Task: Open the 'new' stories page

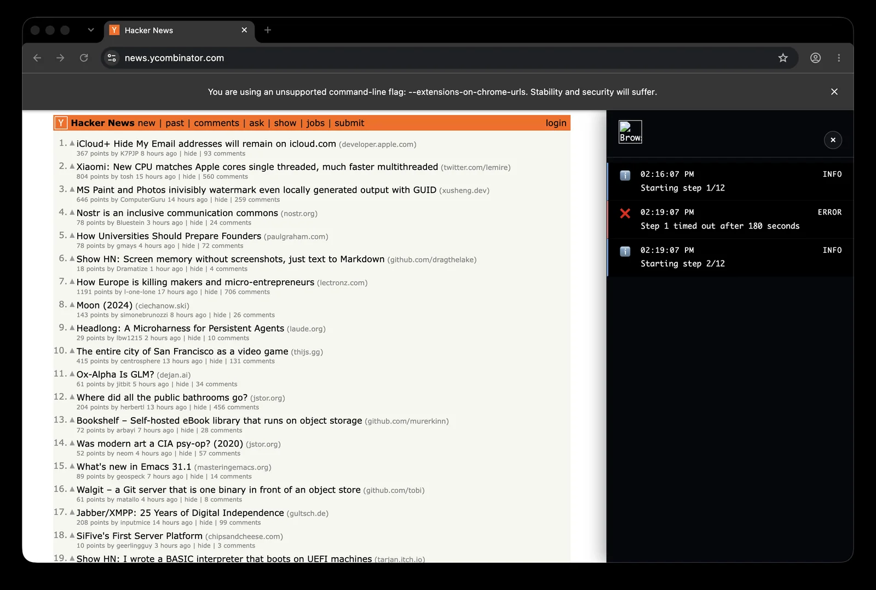Action: pyautogui.click(x=146, y=123)
